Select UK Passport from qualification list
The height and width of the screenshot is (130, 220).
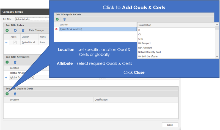[x=144, y=43]
